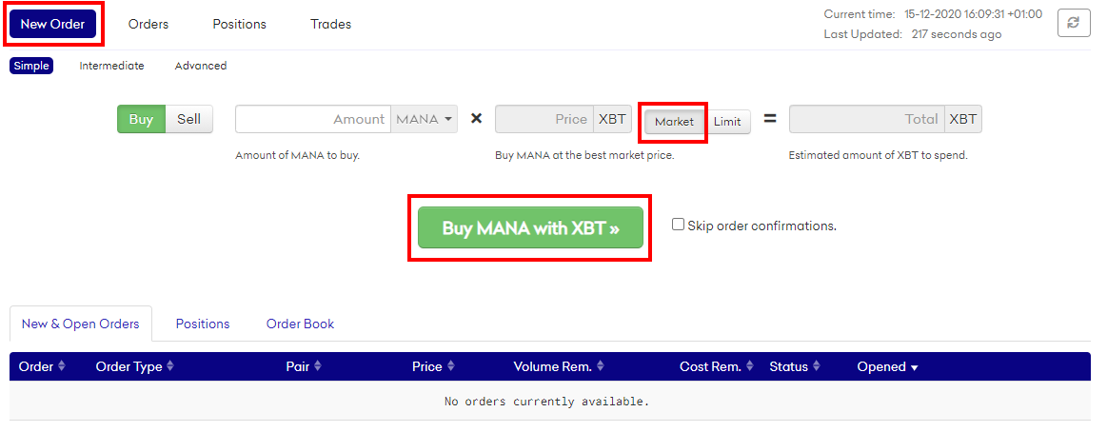The image size is (1107, 432).
Task: Click the refresh icon button
Action: 1074,24
